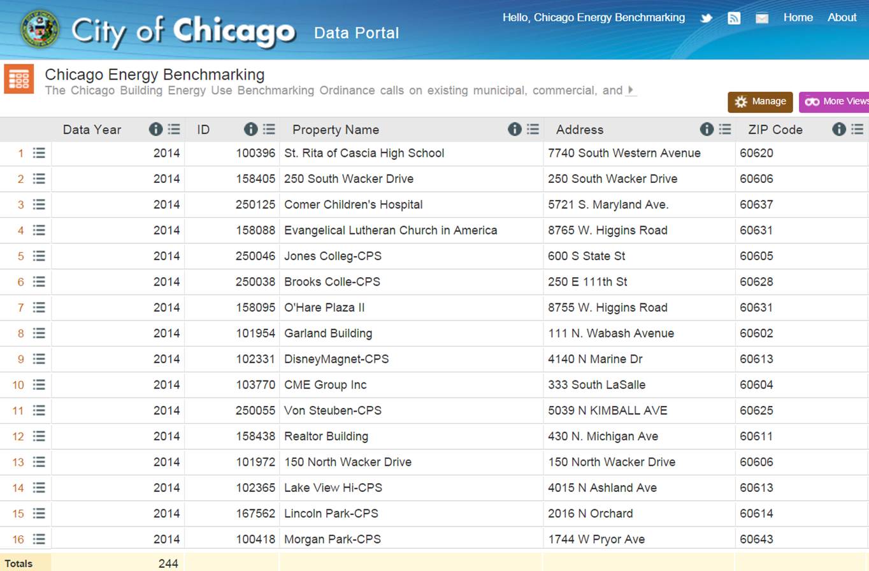Open row menu for Comer Children's Hospital row

click(x=39, y=205)
